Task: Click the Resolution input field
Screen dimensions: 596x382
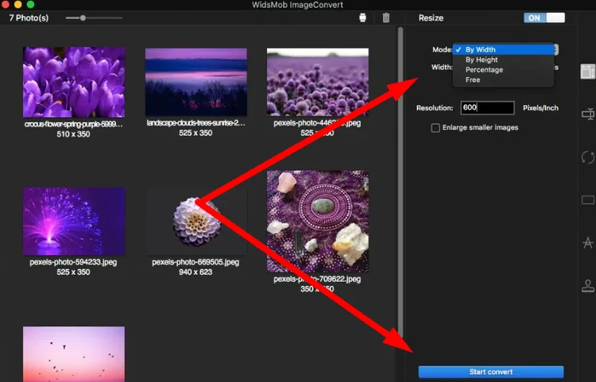Action: click(x=487, y=108)
